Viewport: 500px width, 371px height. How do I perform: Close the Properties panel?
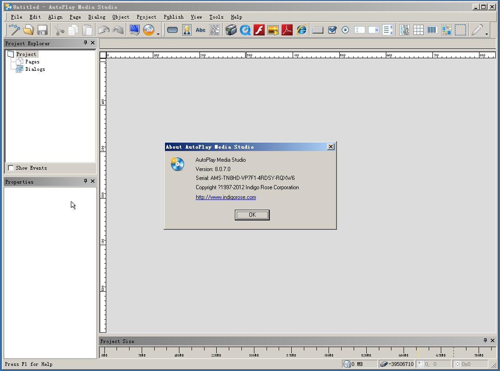click(x=92, y=181)
